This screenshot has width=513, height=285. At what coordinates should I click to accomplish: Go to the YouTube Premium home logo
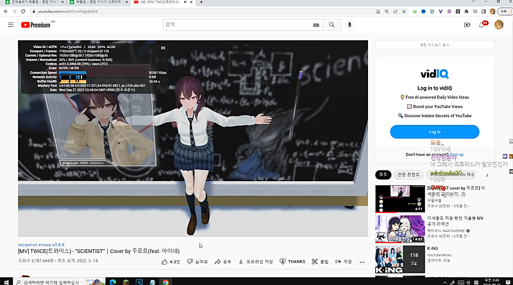click(x=36, y=25)
